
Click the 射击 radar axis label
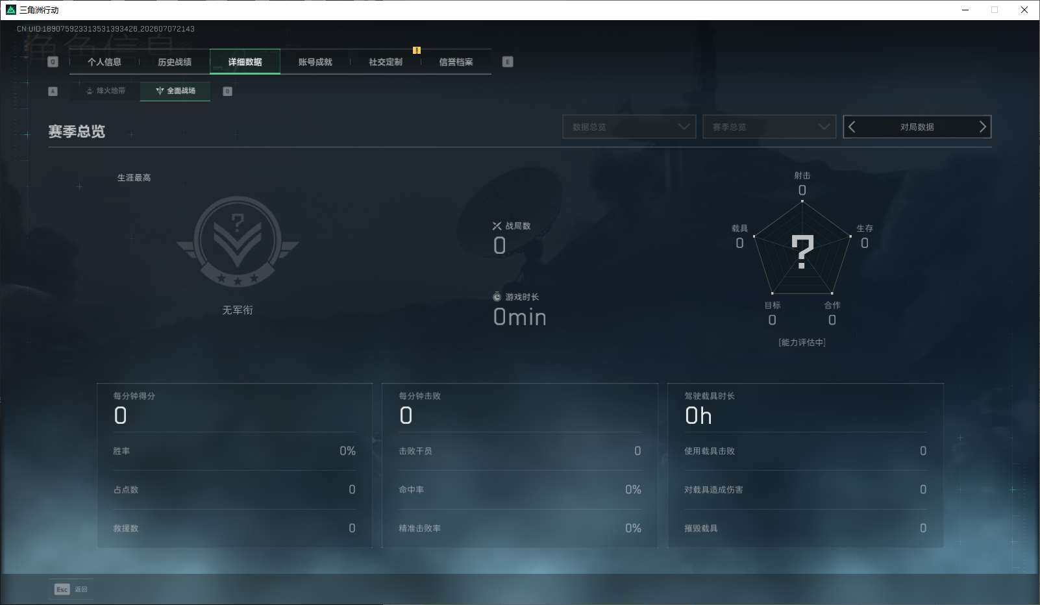(x=802, y=175)
